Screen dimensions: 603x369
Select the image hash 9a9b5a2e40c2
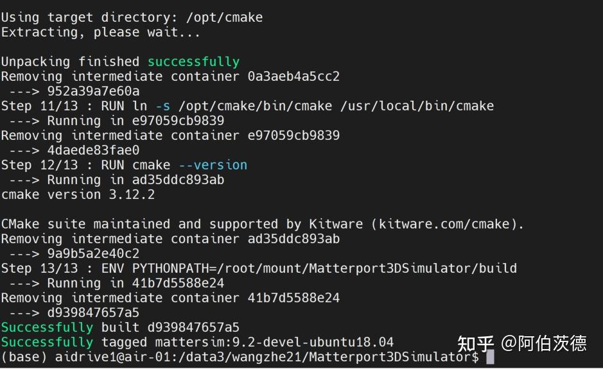(93, 253)
